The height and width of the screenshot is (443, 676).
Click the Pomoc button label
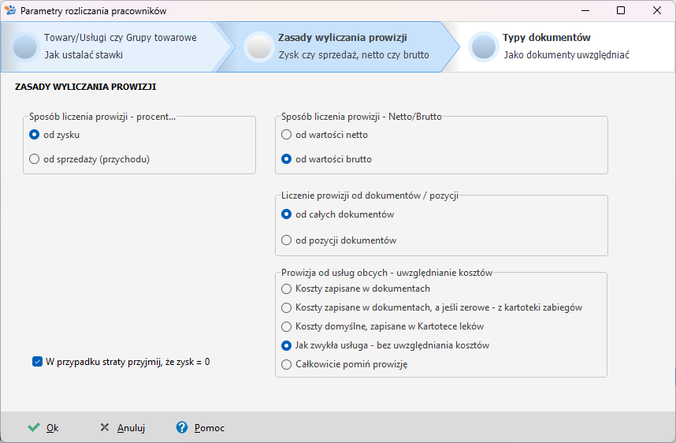pyautogui.click(x=210, y=428)
